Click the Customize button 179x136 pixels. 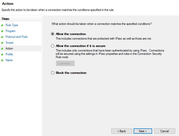tap(65, 63)
